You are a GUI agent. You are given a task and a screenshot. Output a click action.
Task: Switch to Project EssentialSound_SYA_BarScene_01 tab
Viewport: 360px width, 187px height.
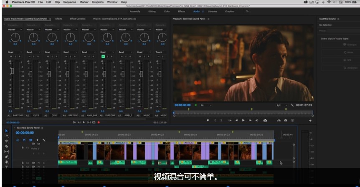(114, 19)
